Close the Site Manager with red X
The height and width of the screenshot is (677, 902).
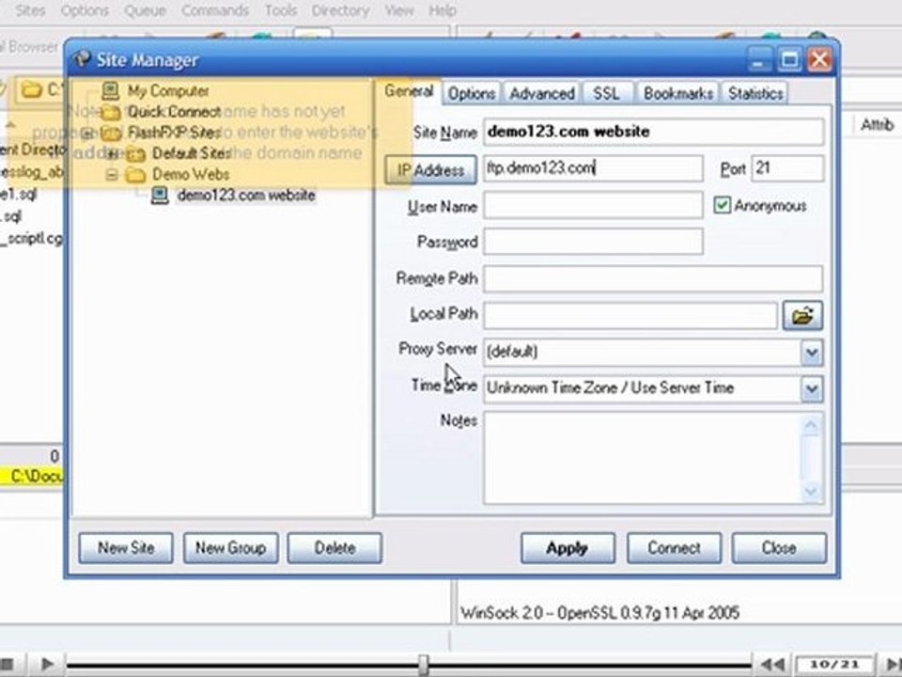tap(819, 59)
